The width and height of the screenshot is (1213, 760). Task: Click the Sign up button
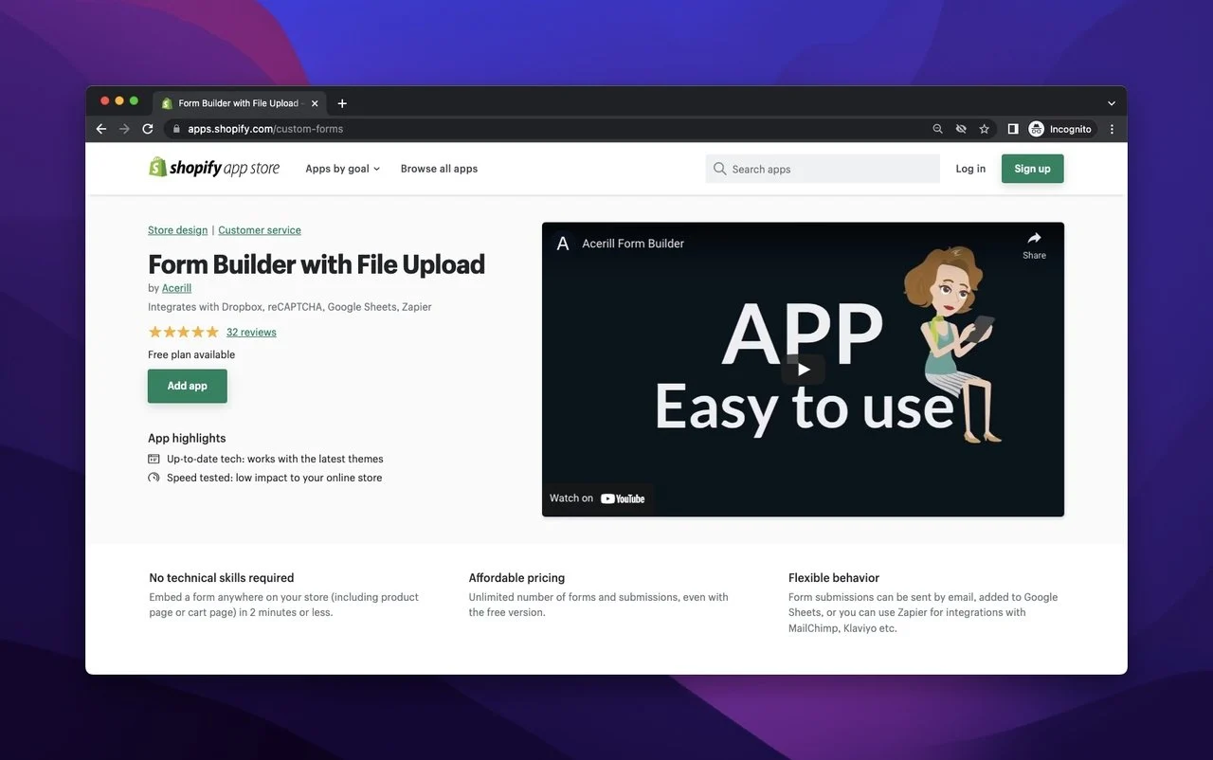(x=1032, y=169)
